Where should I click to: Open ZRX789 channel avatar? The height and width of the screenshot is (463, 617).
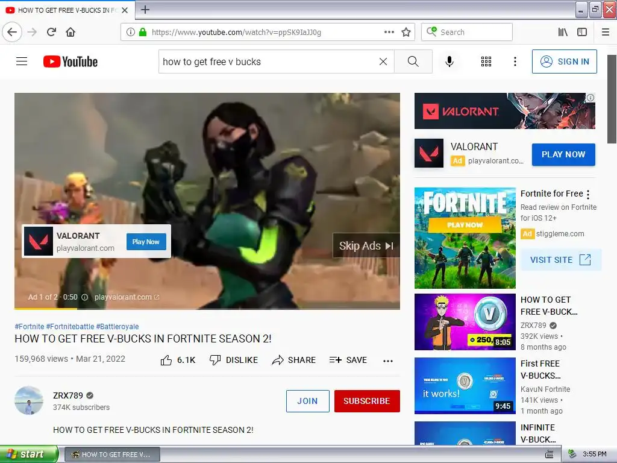(x=29, y=400)
